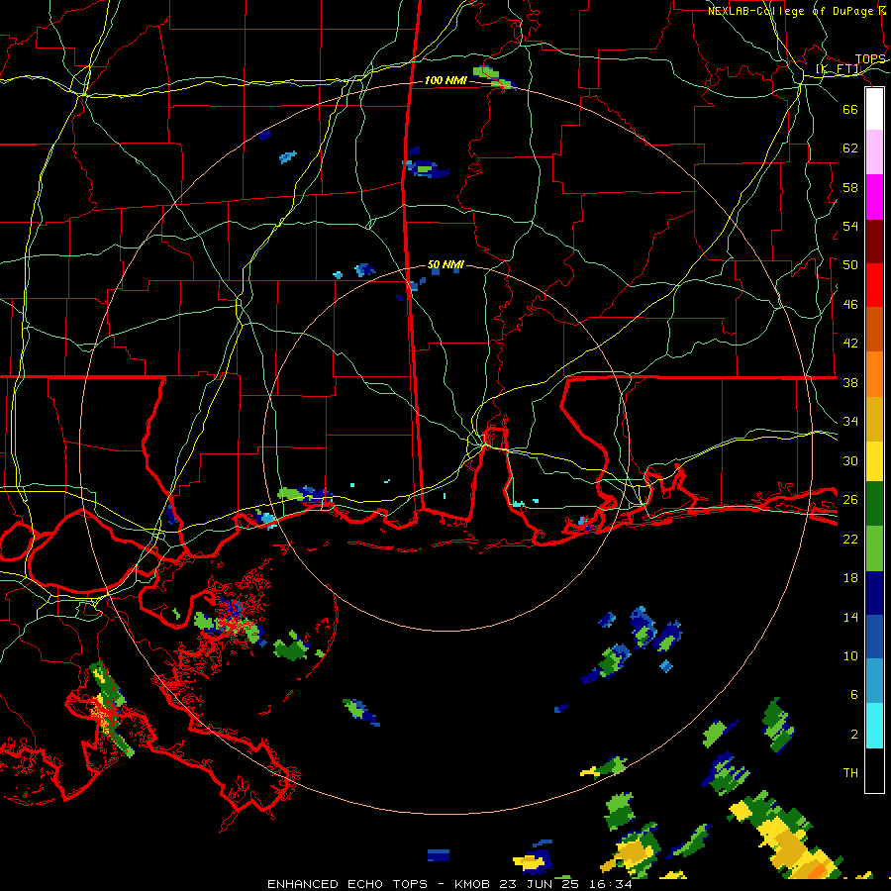This screenshot has height=891, width=891.
Task: Click the white swatch atop the tops legend
Action: click(874, 109)
